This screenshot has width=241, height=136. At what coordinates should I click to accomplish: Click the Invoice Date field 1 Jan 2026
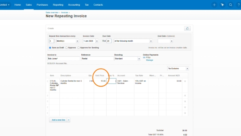[89, 41]
